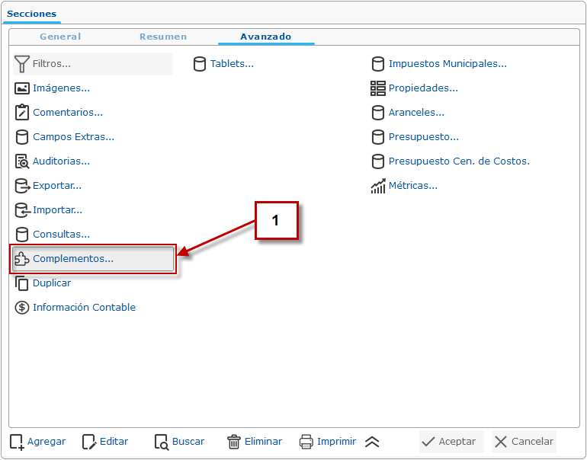The height and width of the screenshot is (460, 587).
Task: Click the funnel icon next to Filtros
Action: pos(21,64)
